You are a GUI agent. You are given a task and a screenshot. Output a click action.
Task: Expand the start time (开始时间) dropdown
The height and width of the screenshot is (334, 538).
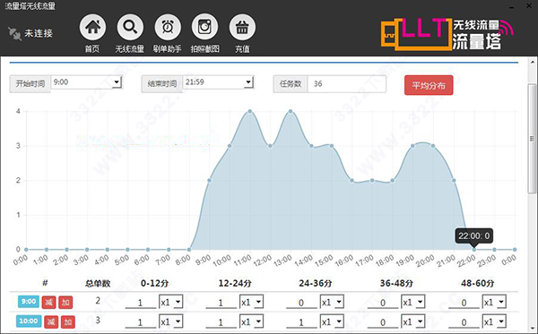[x=117, y=82]
